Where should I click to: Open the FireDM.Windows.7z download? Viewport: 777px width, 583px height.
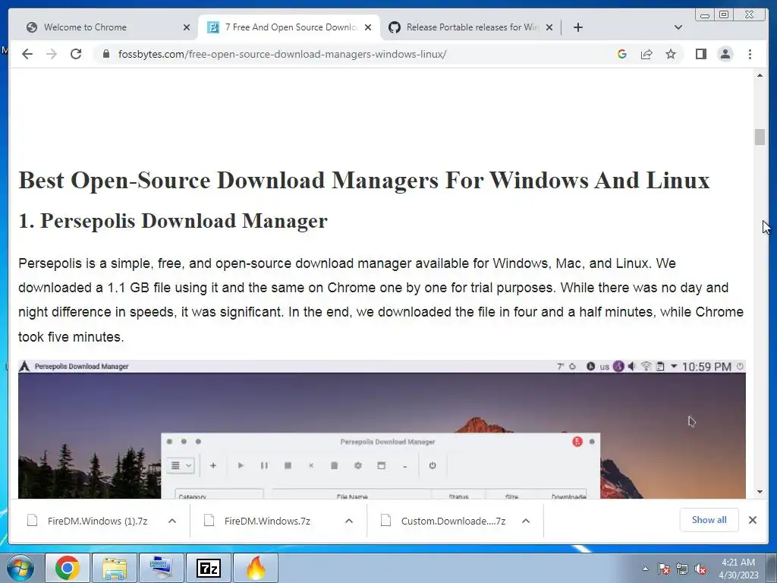[267, 521]
